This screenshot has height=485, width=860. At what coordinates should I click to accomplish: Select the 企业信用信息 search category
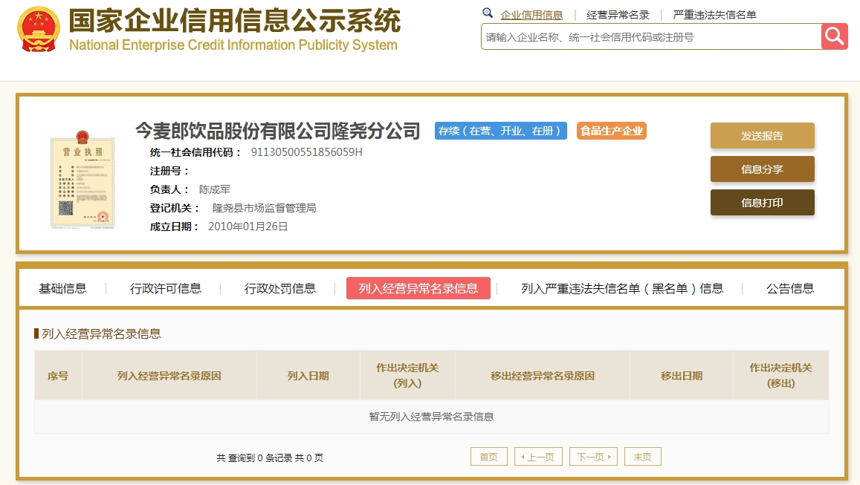[x=531, y=15]
